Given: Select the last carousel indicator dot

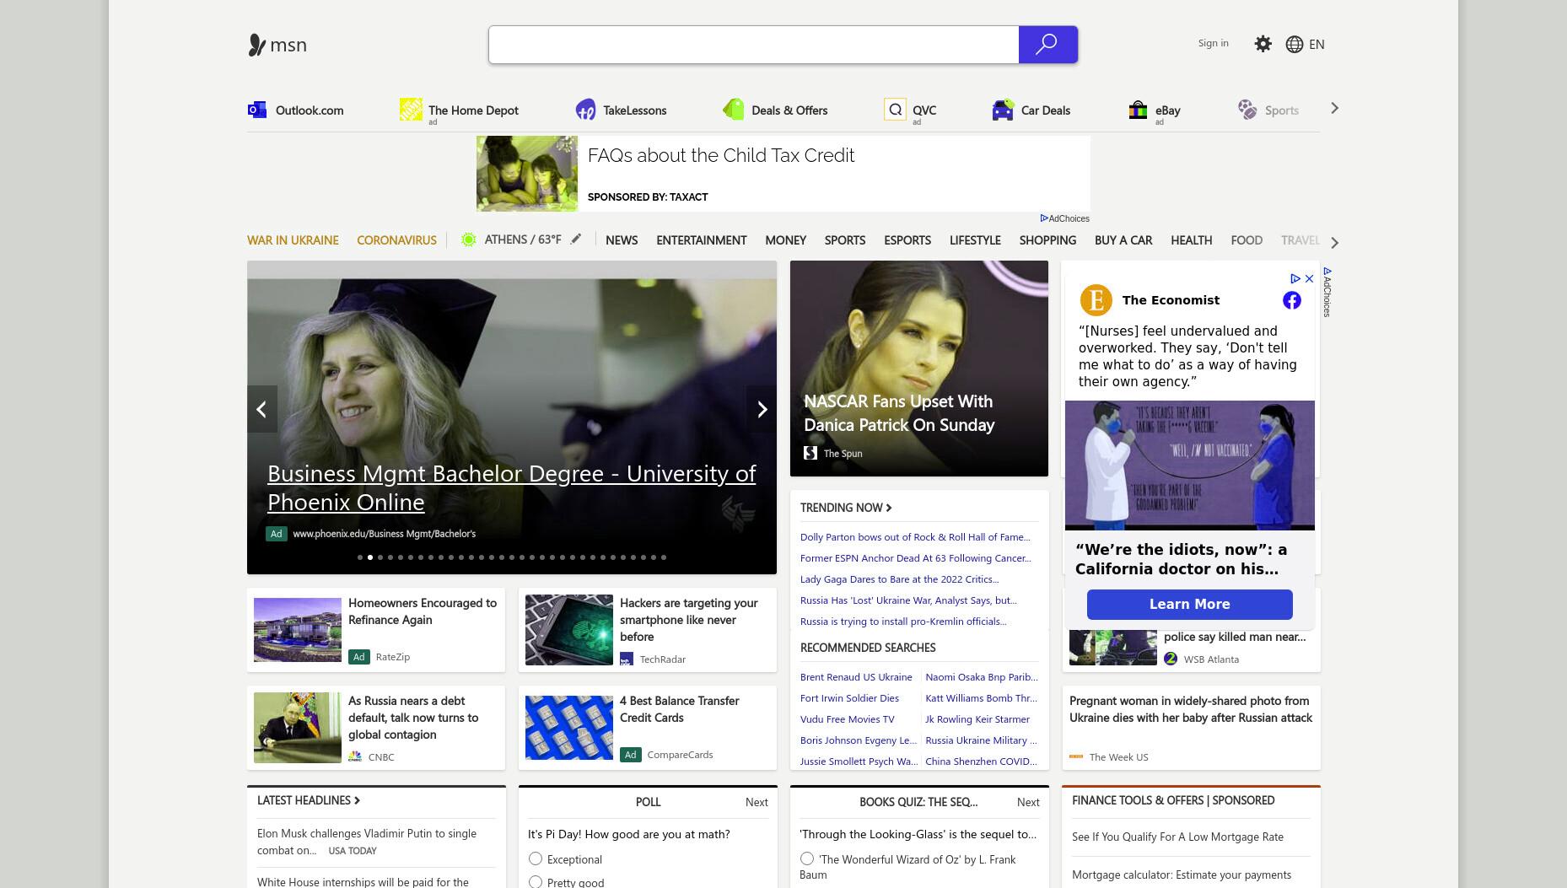Looking at the screenshot, I should pyautogui.click(x=664, y=557).
